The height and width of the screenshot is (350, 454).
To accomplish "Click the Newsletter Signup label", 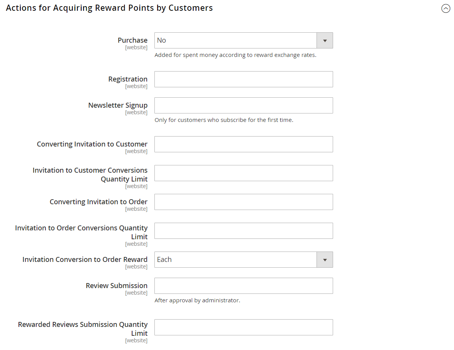I will tap(118, 105).
